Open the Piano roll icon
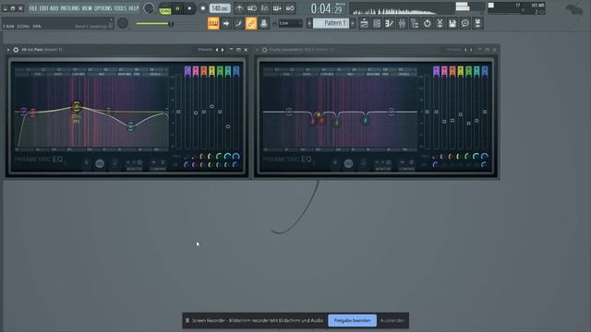This screenshot has width=591, height=332. 390,23
